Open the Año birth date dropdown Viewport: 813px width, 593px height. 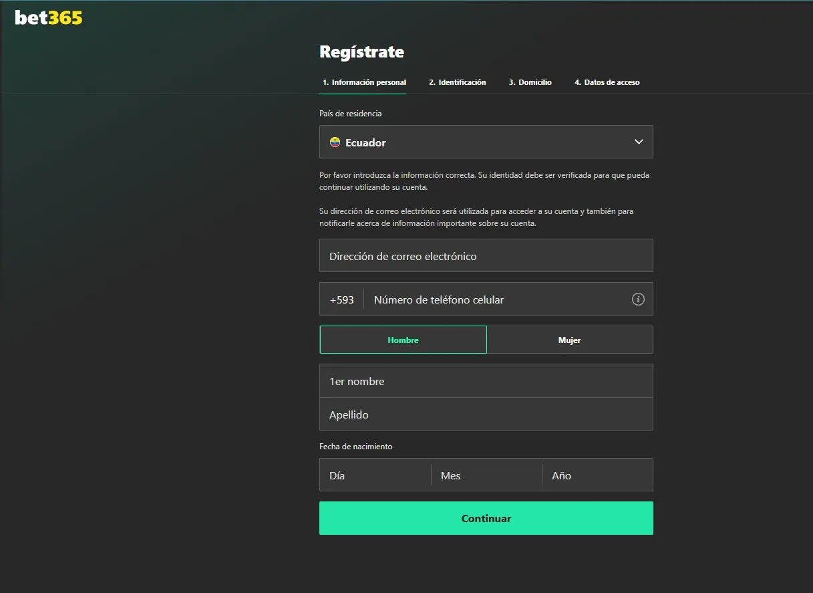[597, 475]
